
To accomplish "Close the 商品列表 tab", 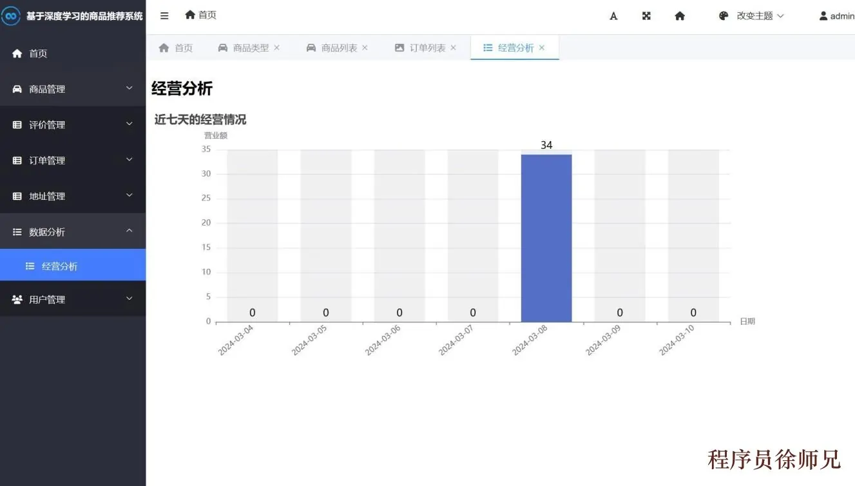I will [x=365, y=47].
